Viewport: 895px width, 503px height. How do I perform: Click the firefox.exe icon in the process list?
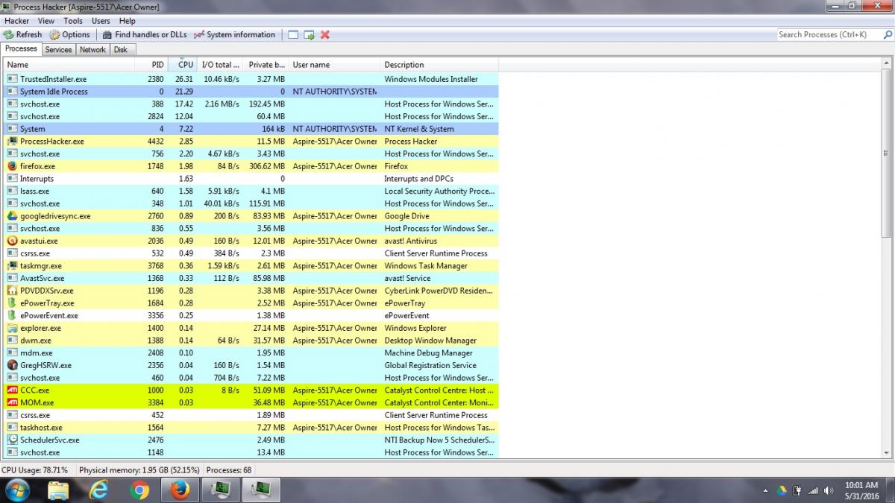pyautogui.click(x=13, y=166)
